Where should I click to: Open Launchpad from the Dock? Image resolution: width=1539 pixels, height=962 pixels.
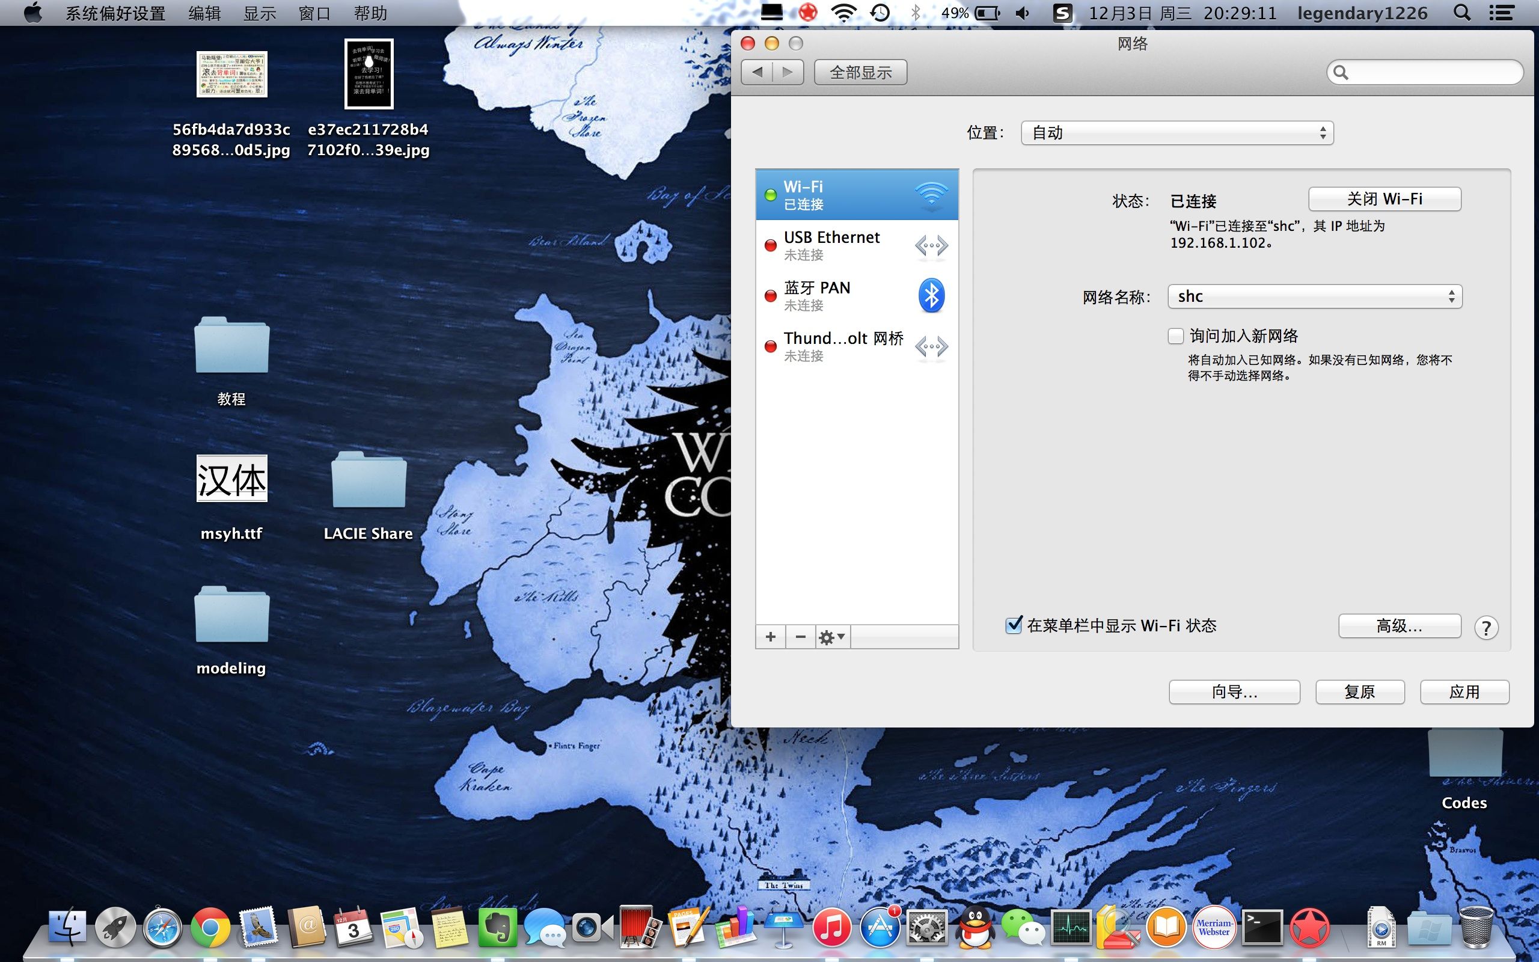click(x=115, y=928)
